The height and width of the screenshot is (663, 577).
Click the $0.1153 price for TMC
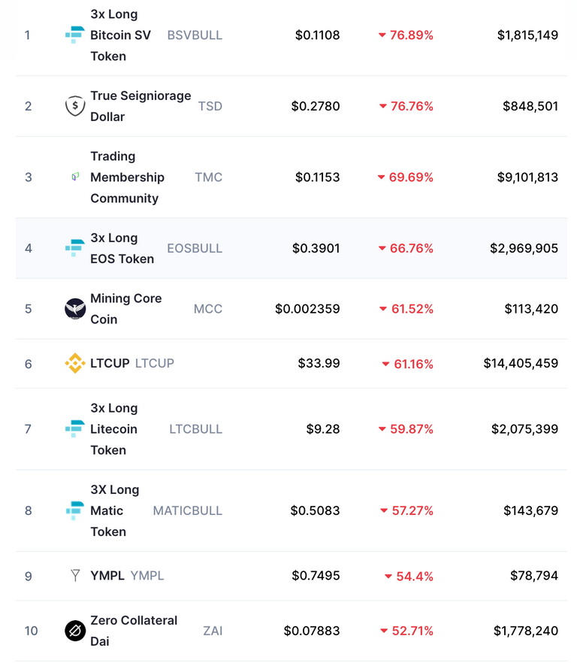[318, 177]
